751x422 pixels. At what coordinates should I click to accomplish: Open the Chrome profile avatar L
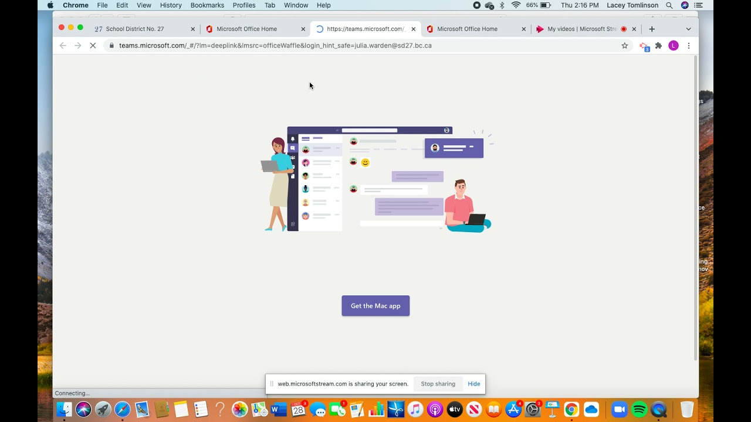point(674,46)
